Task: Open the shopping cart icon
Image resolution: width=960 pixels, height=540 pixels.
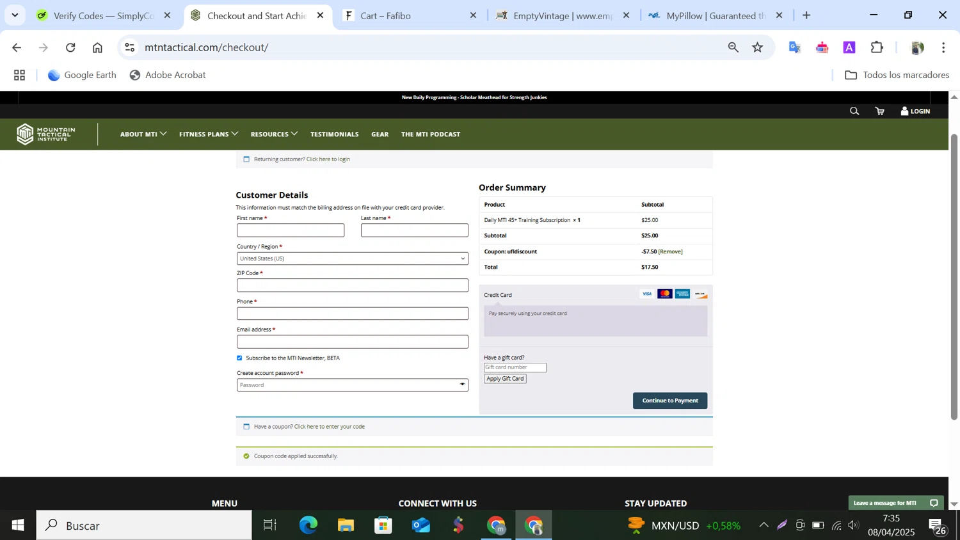Action: 880,111
